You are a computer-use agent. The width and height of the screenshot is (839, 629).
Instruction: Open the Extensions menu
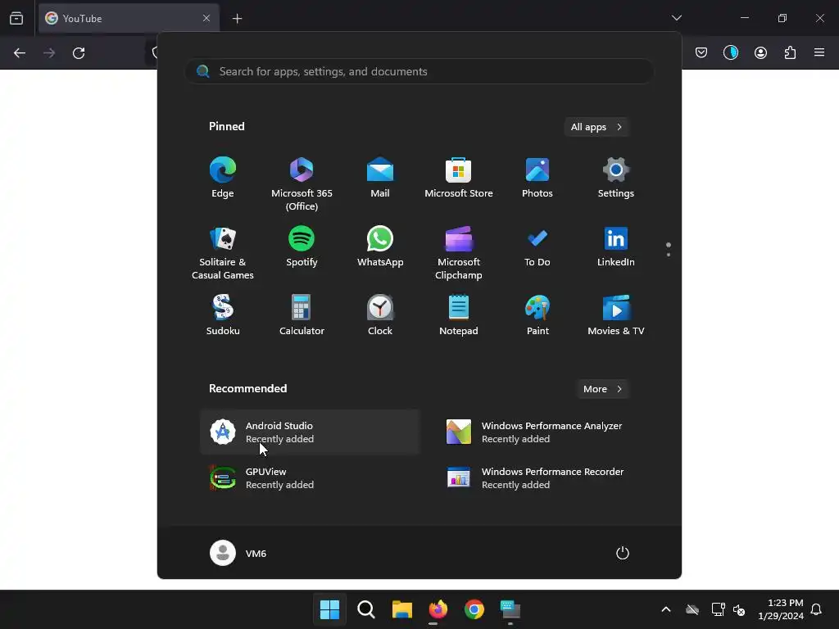(791, 52)
